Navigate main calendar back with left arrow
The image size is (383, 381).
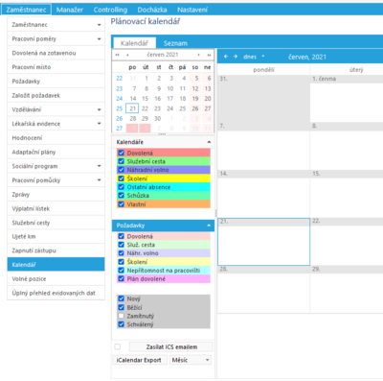click(x=226, y=57)
